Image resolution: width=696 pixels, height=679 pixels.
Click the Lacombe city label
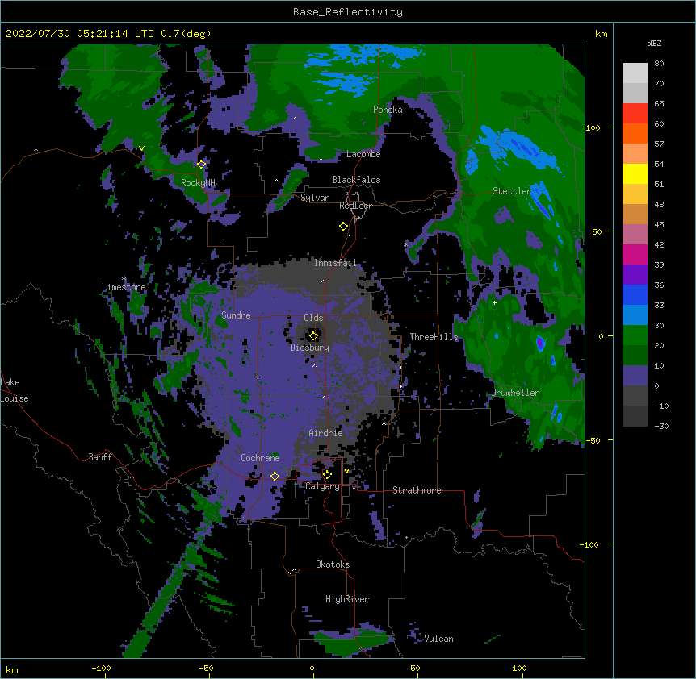363,154
